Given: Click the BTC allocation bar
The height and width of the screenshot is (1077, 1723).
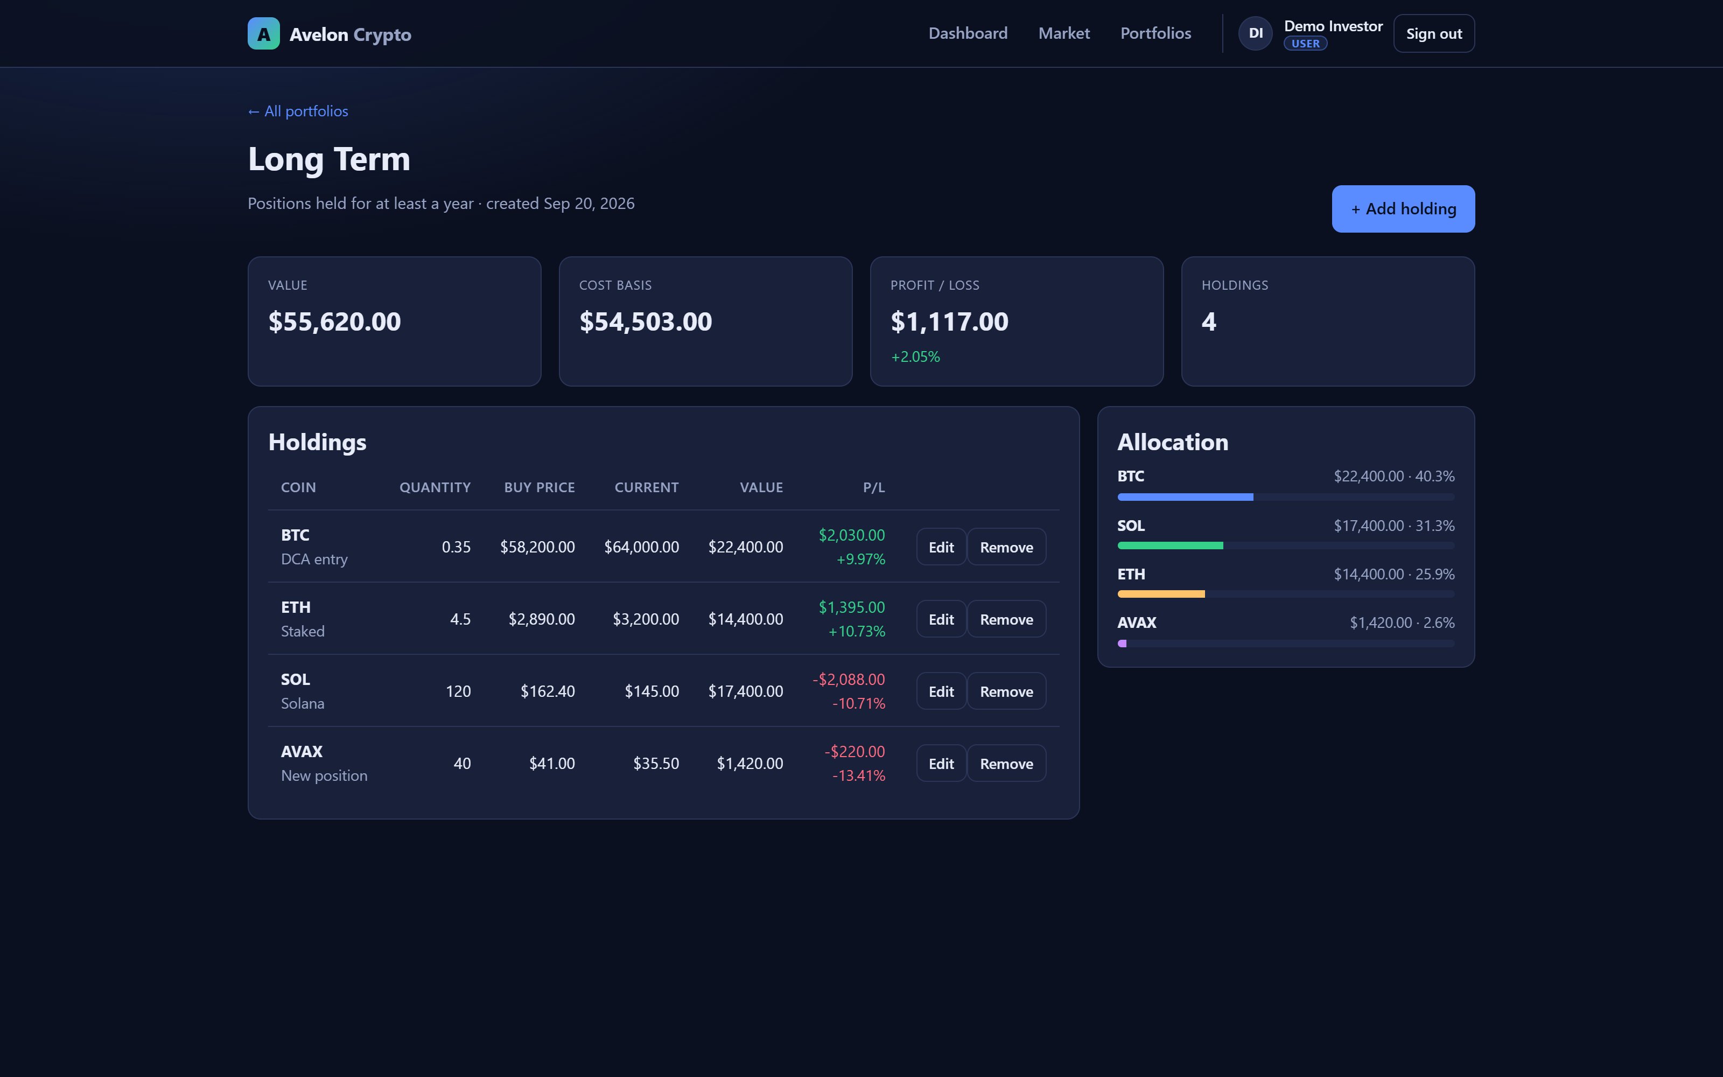Looking at the screenshot, I should 1286,497.
